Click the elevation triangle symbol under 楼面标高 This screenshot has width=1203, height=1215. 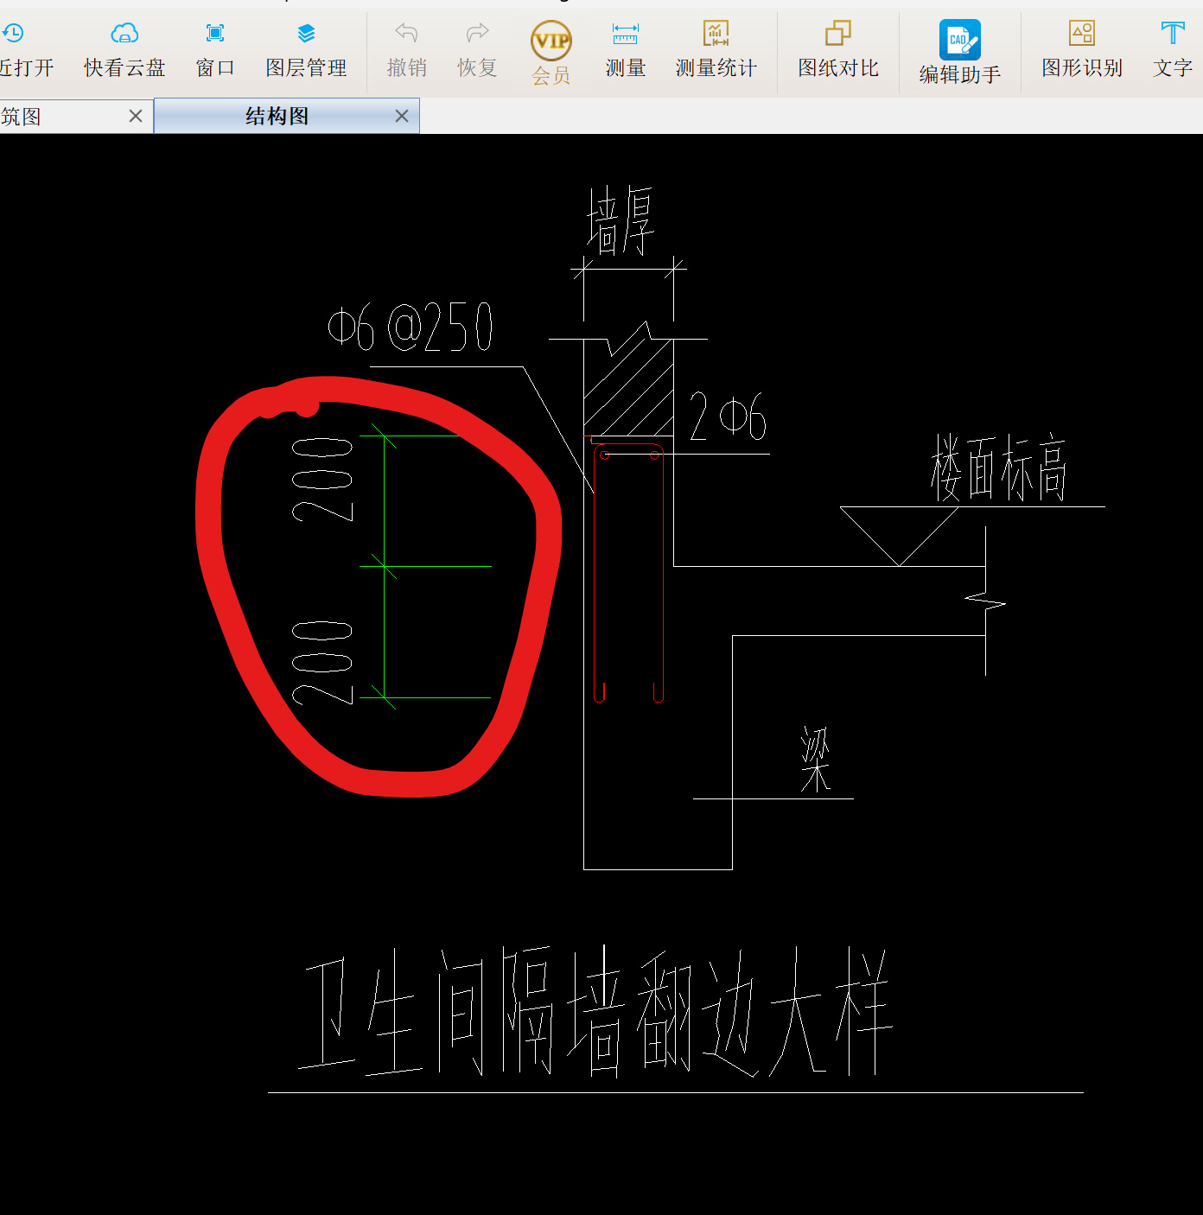click(899, 536)
